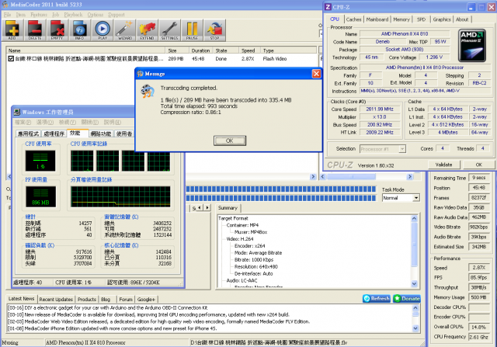Switch to the SPD tab in CPU-Z
This screenshot has width=497, height=347.
coord(421,19)
